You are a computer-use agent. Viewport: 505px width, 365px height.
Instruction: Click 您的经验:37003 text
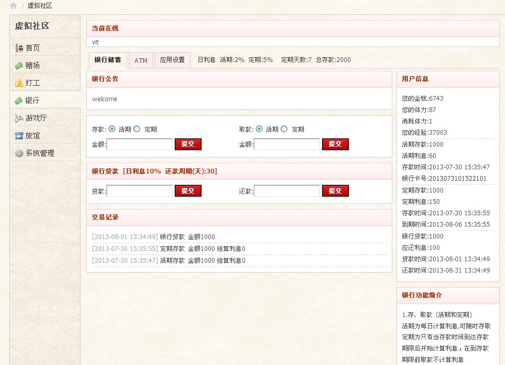(x=424, y=133)
